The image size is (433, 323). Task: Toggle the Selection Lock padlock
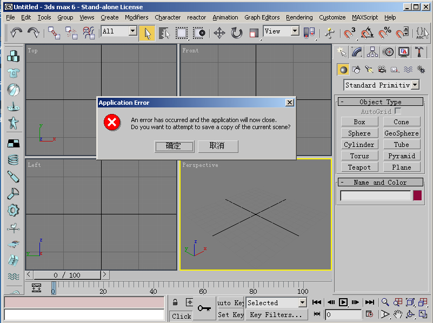click(x=175, y=302)
